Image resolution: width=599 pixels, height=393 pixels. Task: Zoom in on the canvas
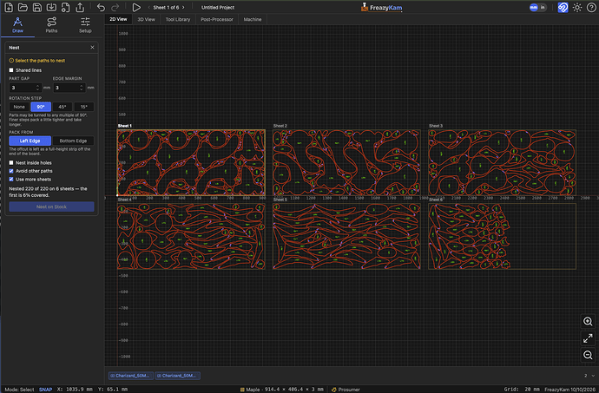click(588, 322)
